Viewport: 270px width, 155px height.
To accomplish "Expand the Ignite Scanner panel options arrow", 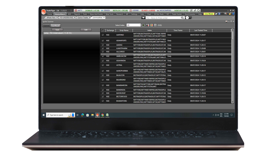I will point(229,22).
